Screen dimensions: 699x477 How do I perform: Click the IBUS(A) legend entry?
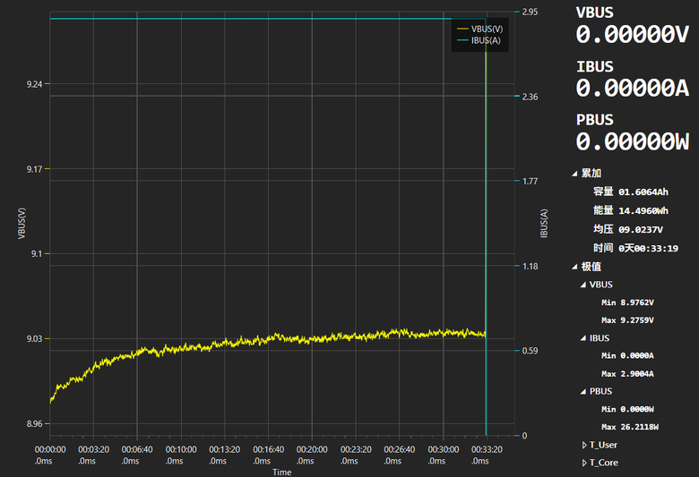(x=479, y=40)
